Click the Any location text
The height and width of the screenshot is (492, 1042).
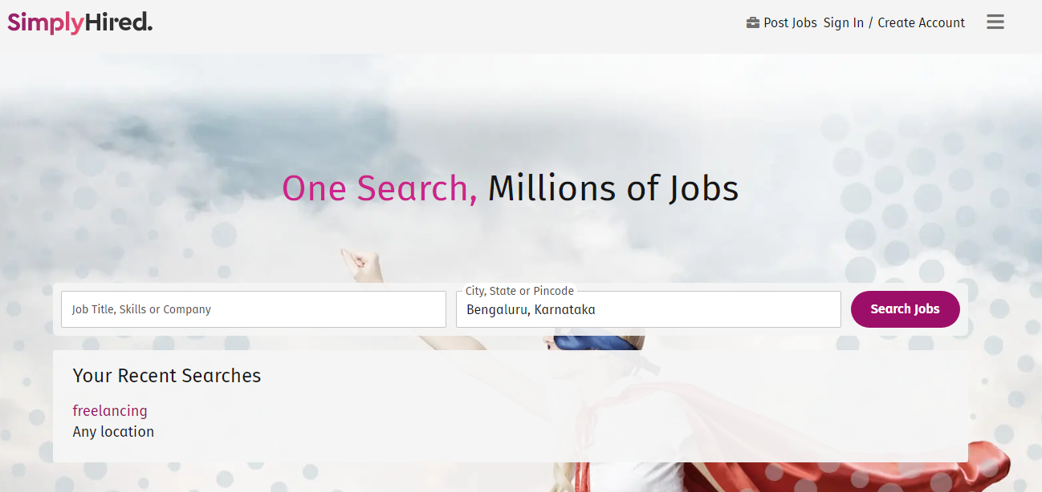coord(113,432)
